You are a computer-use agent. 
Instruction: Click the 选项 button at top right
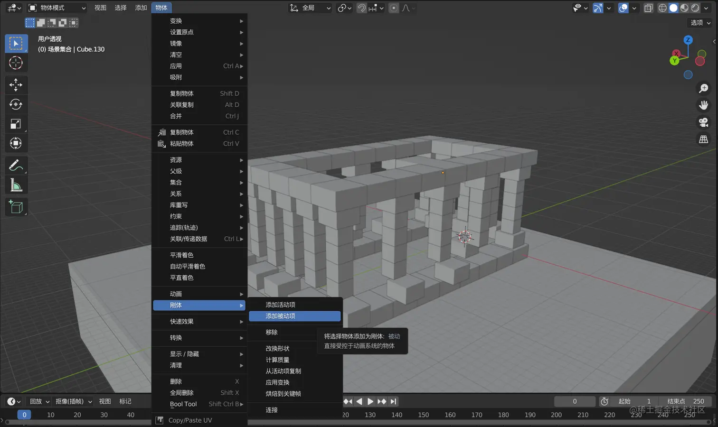[698, 22]
